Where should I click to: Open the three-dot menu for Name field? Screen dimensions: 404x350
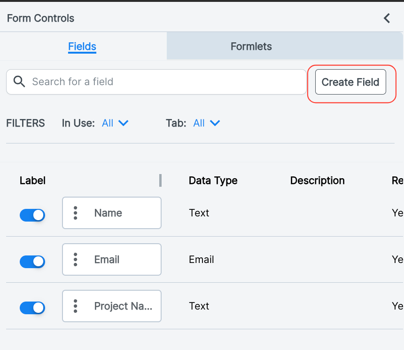[x=75, y=213]
